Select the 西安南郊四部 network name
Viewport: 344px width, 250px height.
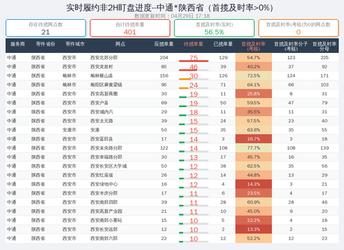104,202
